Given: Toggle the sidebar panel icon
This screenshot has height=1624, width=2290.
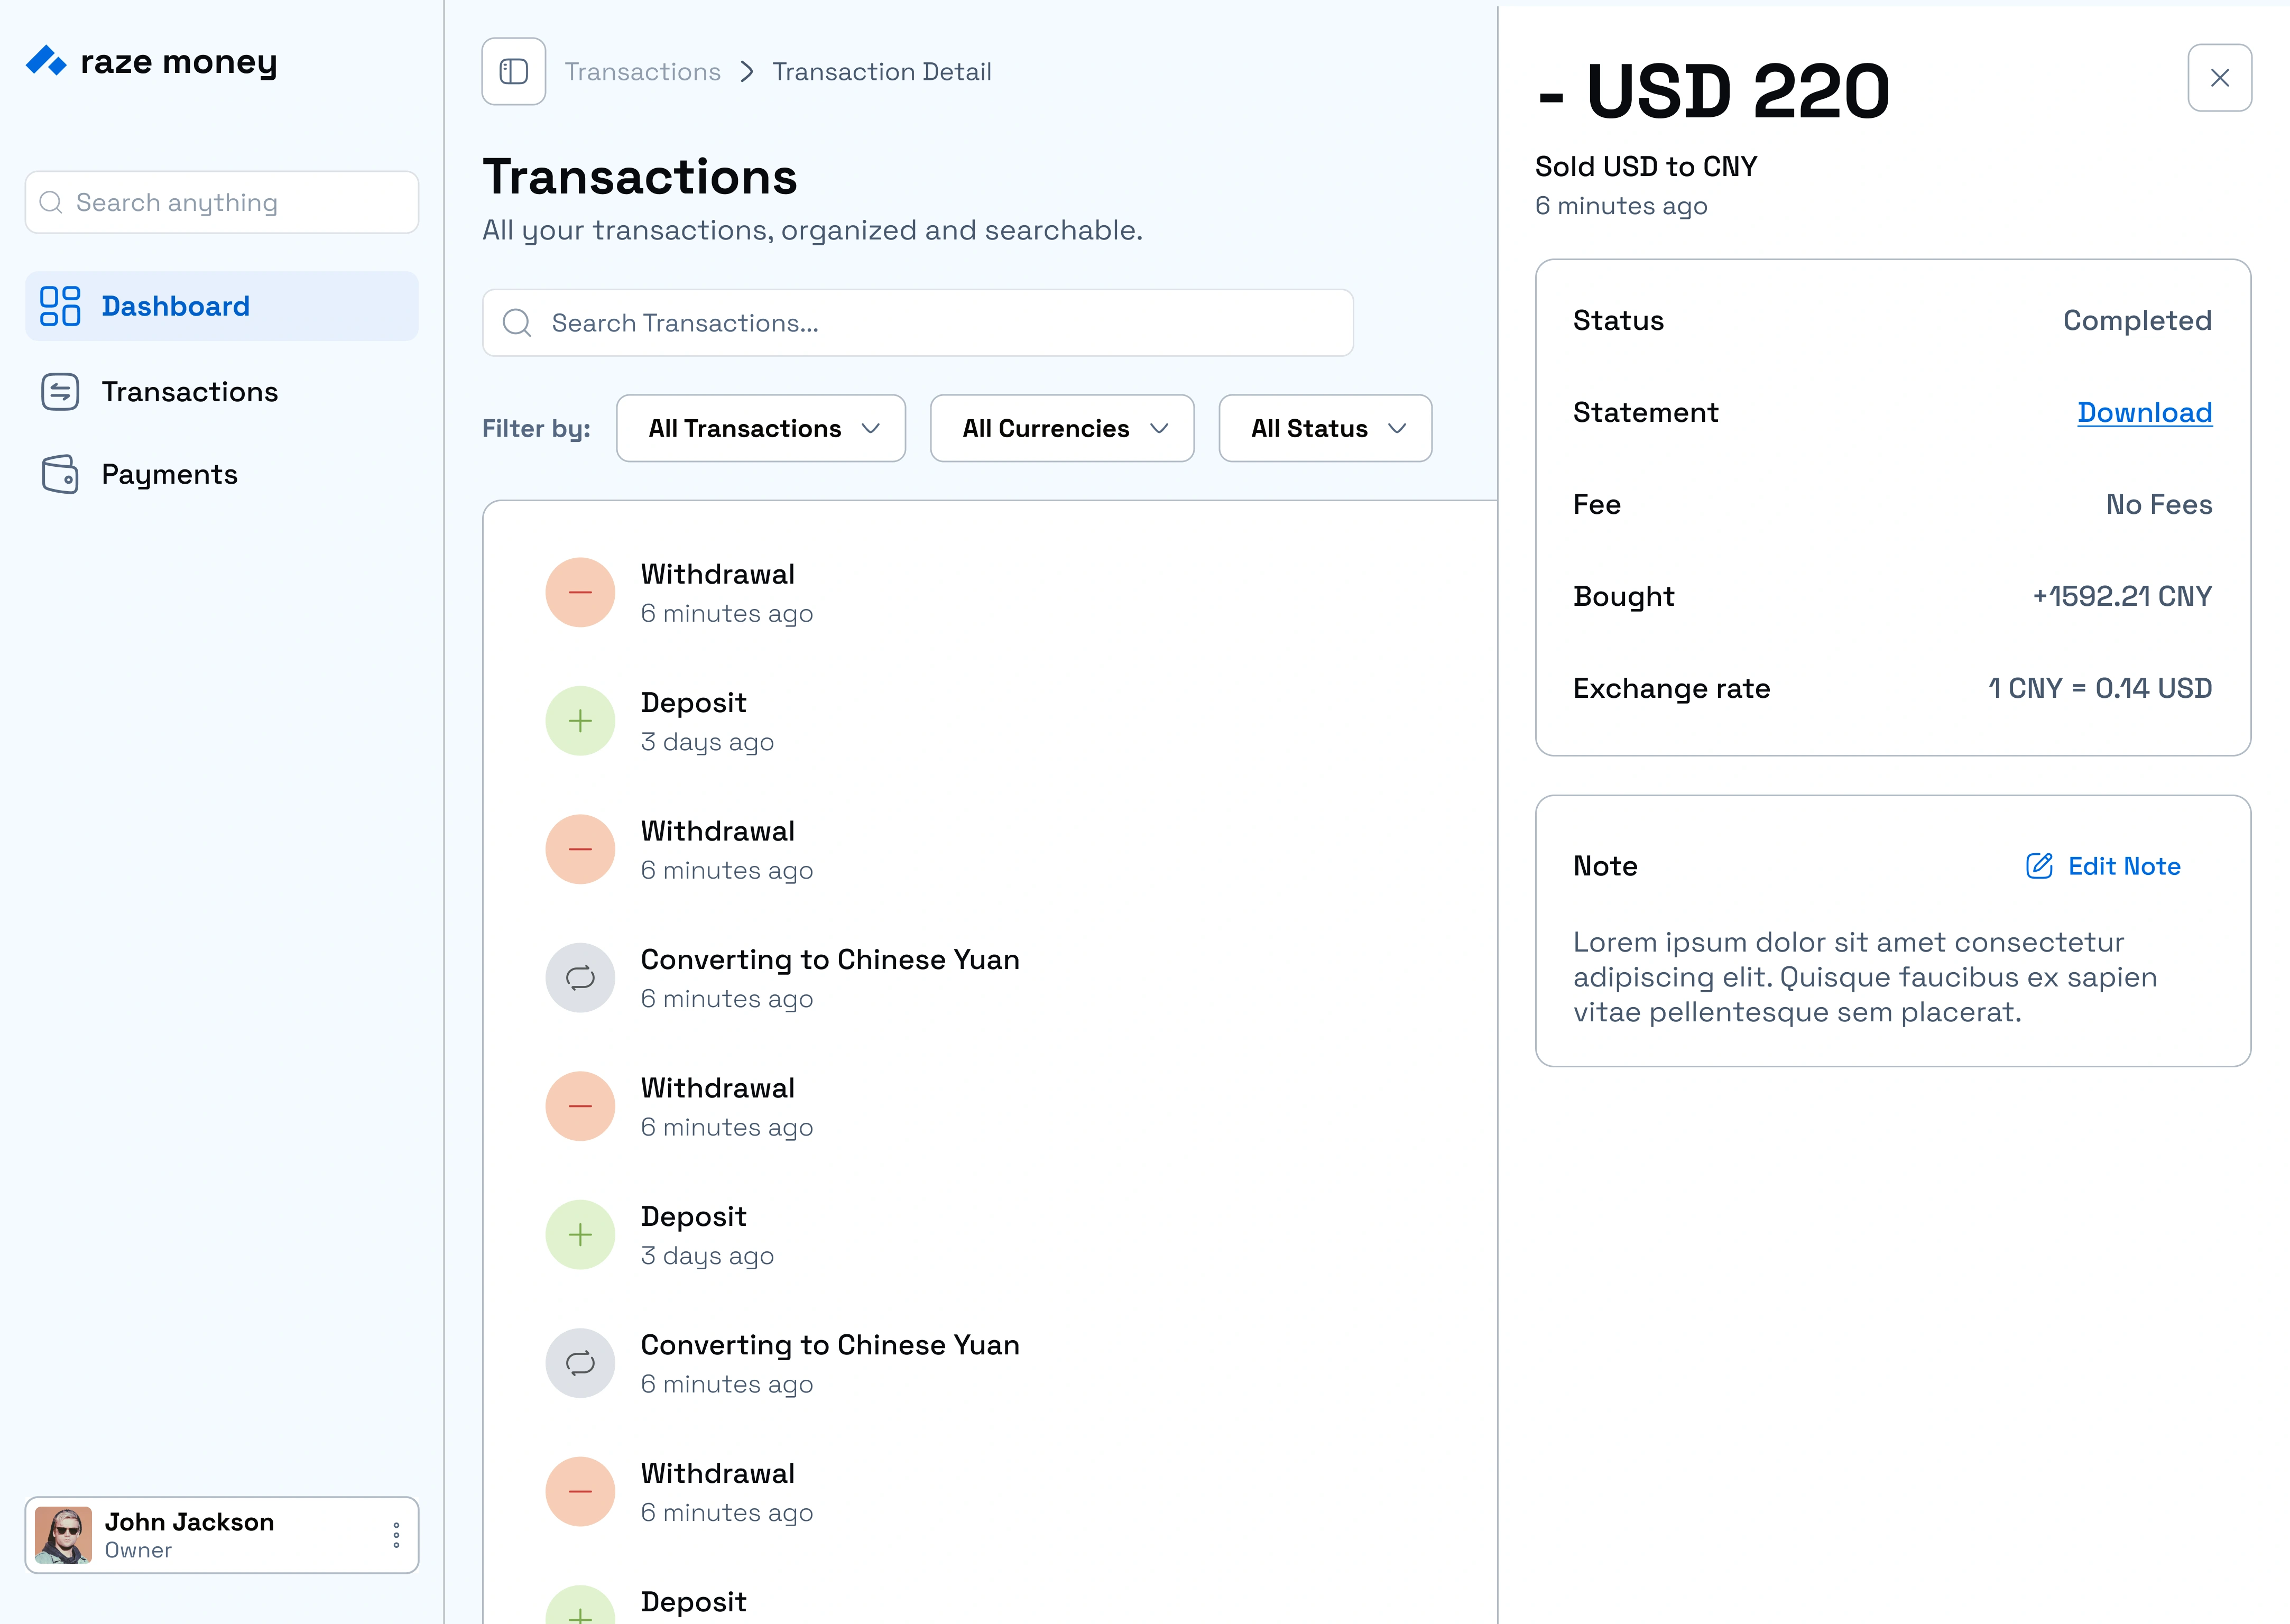Looking at the screenshot, I should [x=513, y=71].
